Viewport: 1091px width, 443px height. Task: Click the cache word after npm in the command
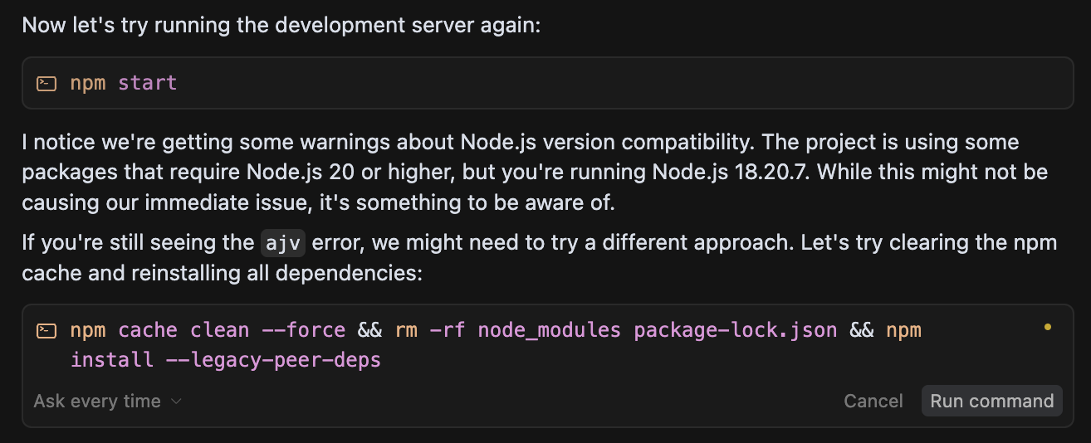(x=148, y=330)
